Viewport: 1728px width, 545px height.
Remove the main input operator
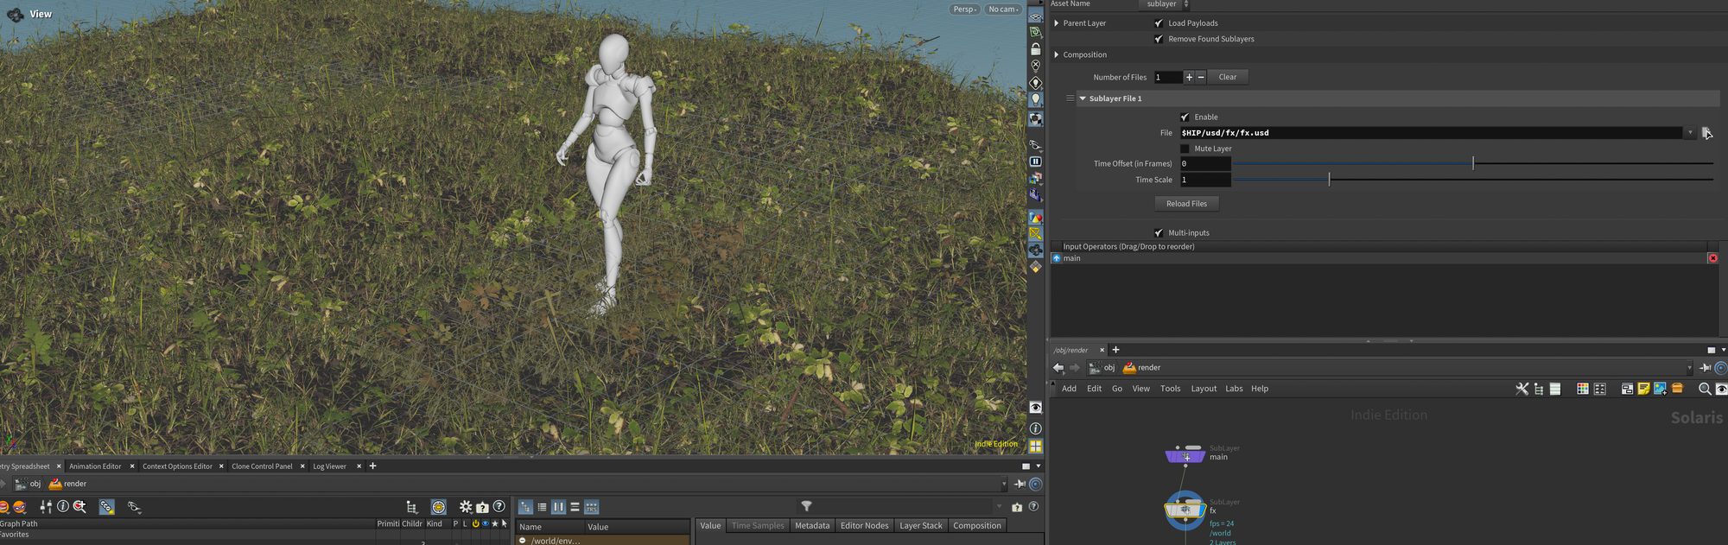point(1712,258)
